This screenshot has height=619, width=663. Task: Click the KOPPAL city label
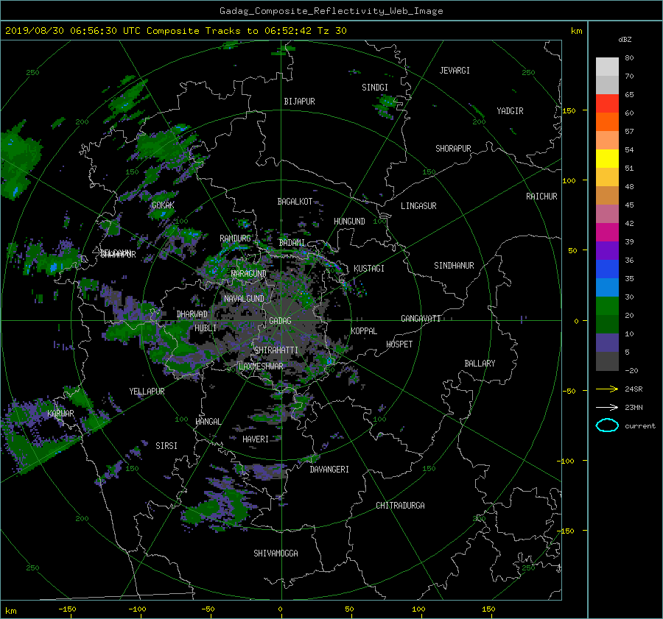tap(364, 331)
